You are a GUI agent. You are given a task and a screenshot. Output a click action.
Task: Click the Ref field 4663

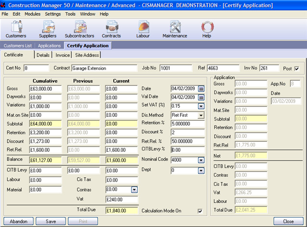pyautogui.click(x=223, y=68)
